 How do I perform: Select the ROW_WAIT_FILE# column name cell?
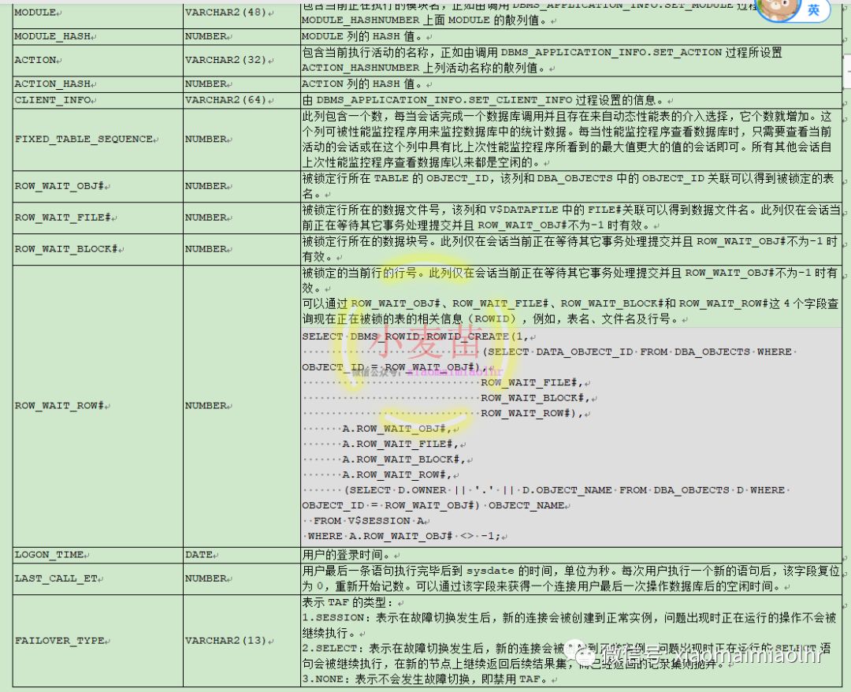(x=98, y=218)
